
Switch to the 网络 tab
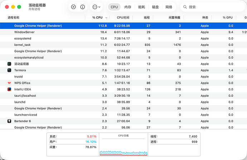[x=169, y=7]
